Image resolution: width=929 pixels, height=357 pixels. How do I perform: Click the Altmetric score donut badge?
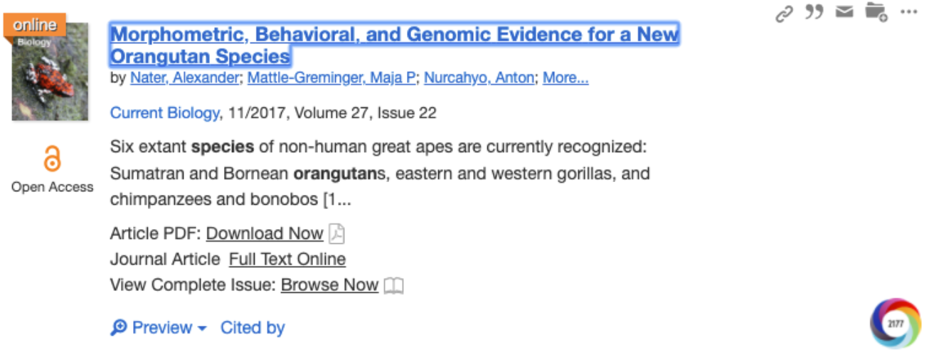pos(894,324)
